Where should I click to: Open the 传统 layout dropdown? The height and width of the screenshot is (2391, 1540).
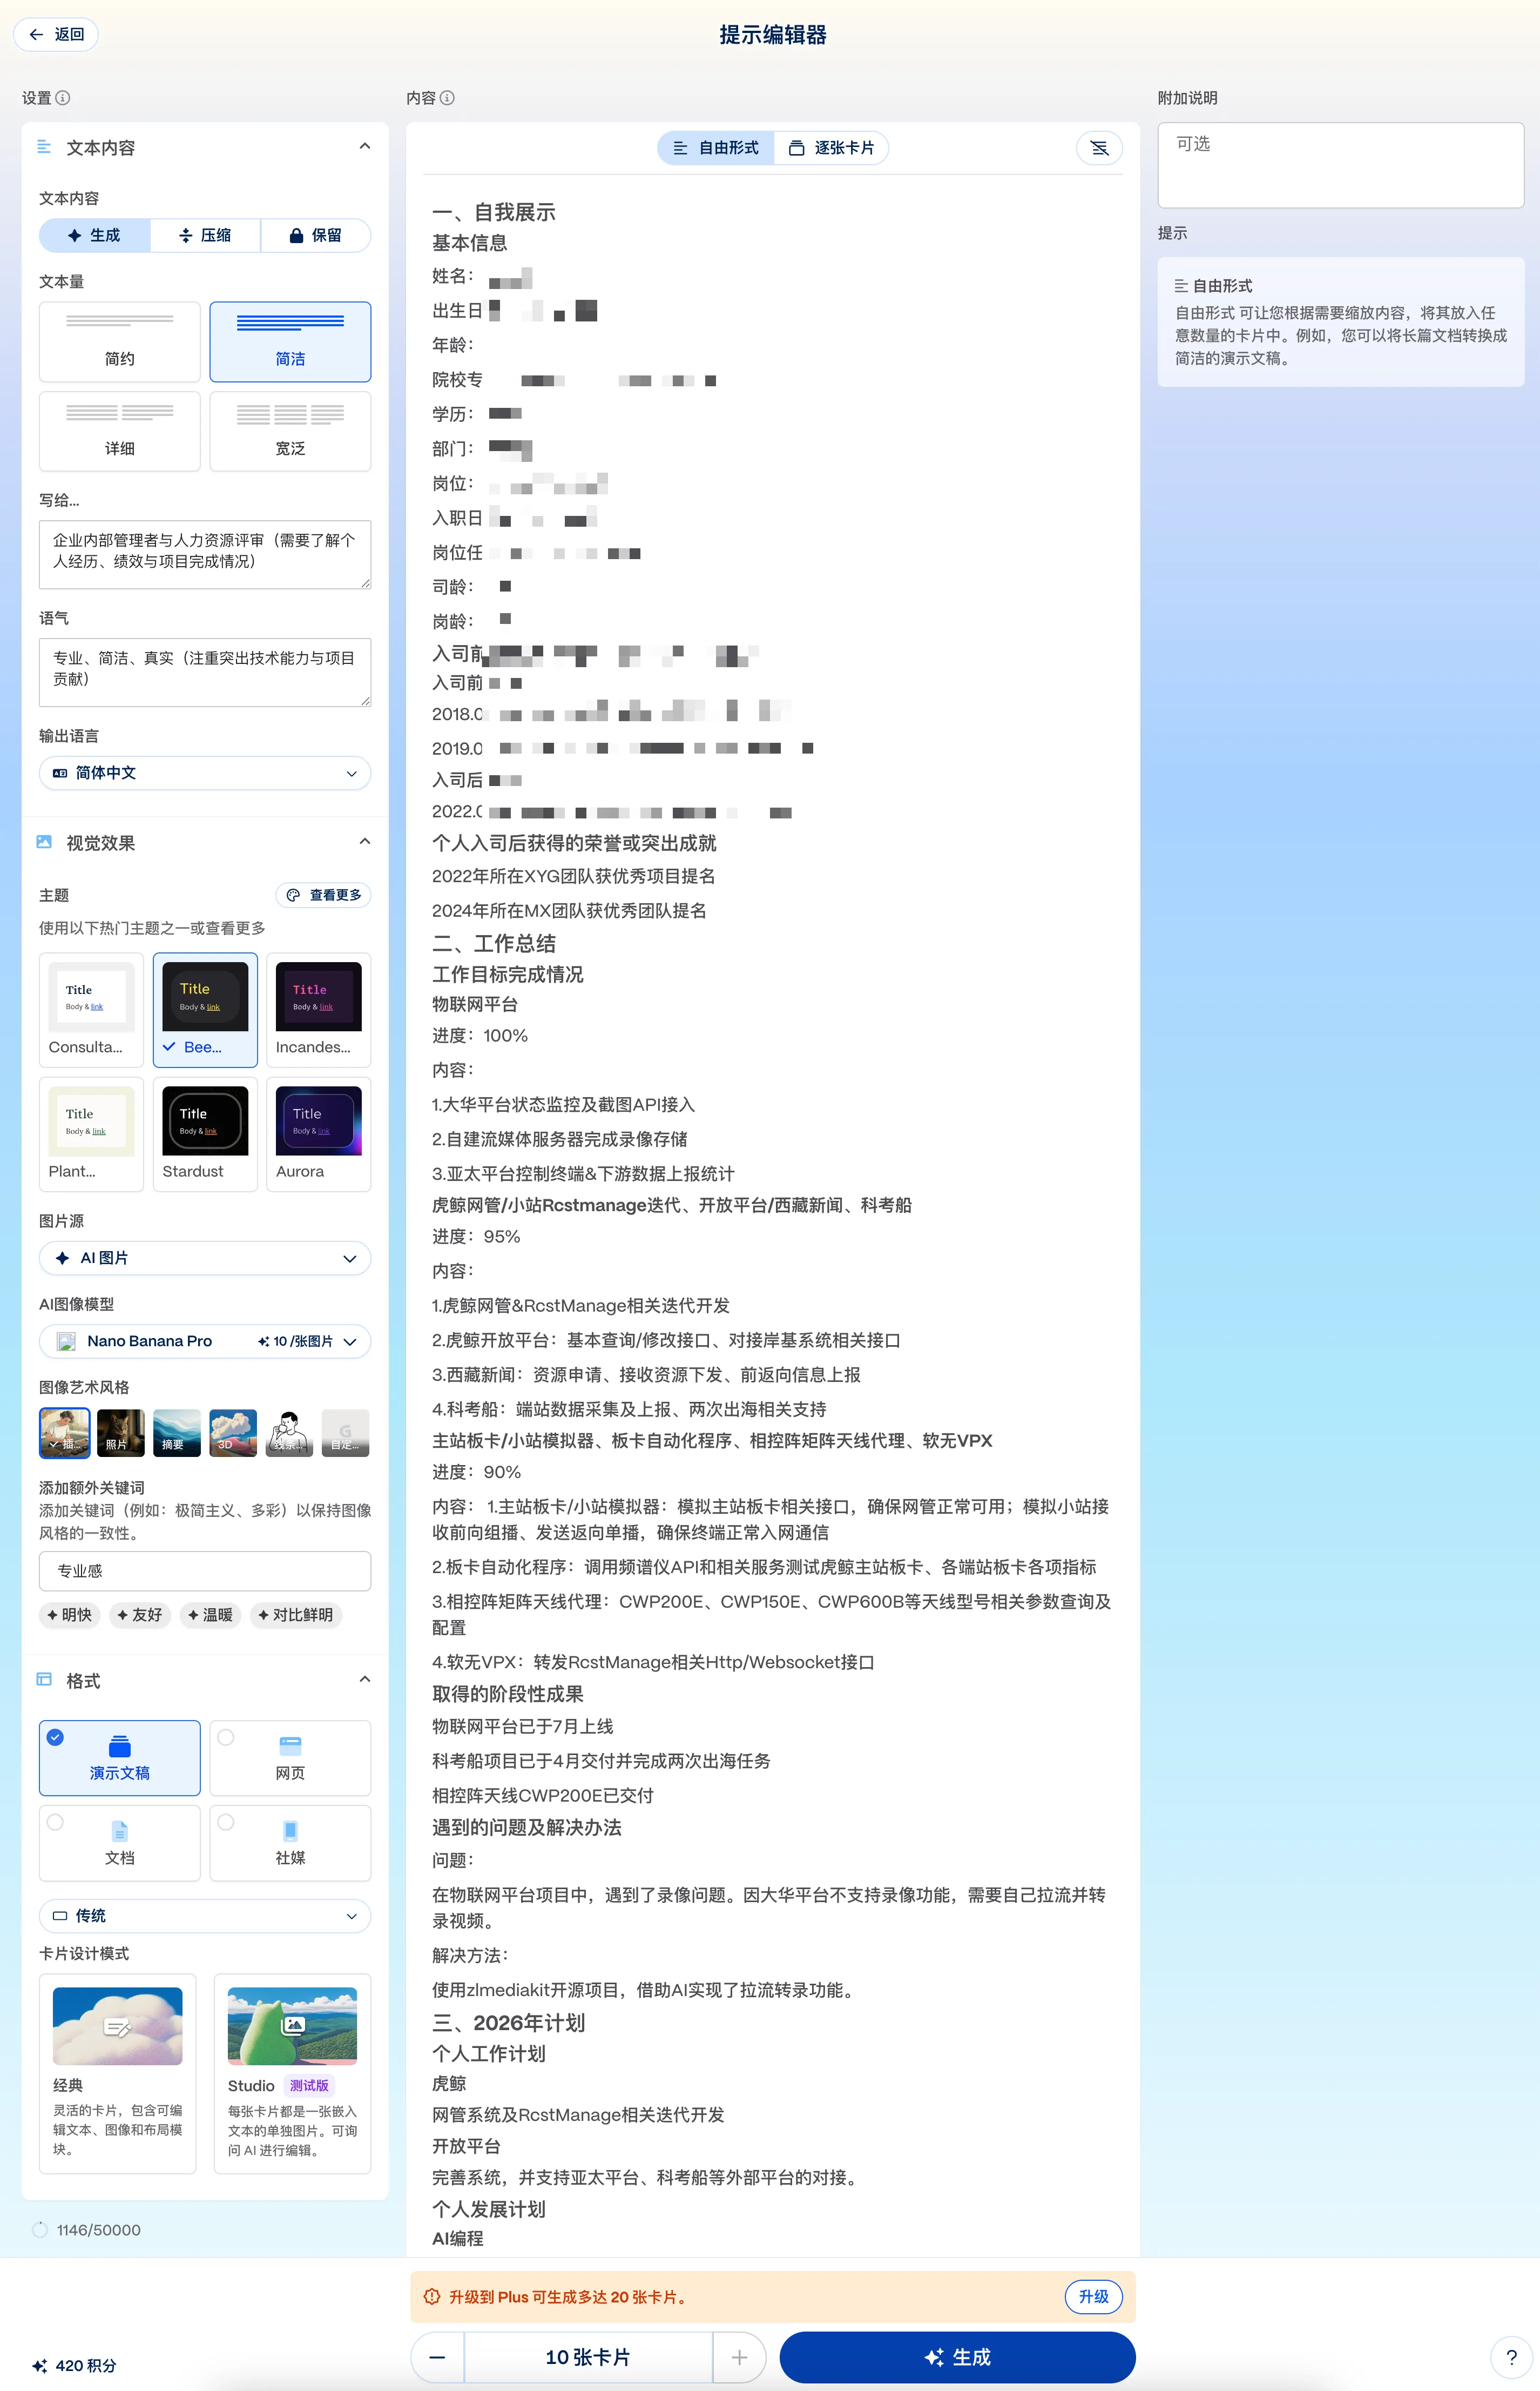coord(205,1916)
